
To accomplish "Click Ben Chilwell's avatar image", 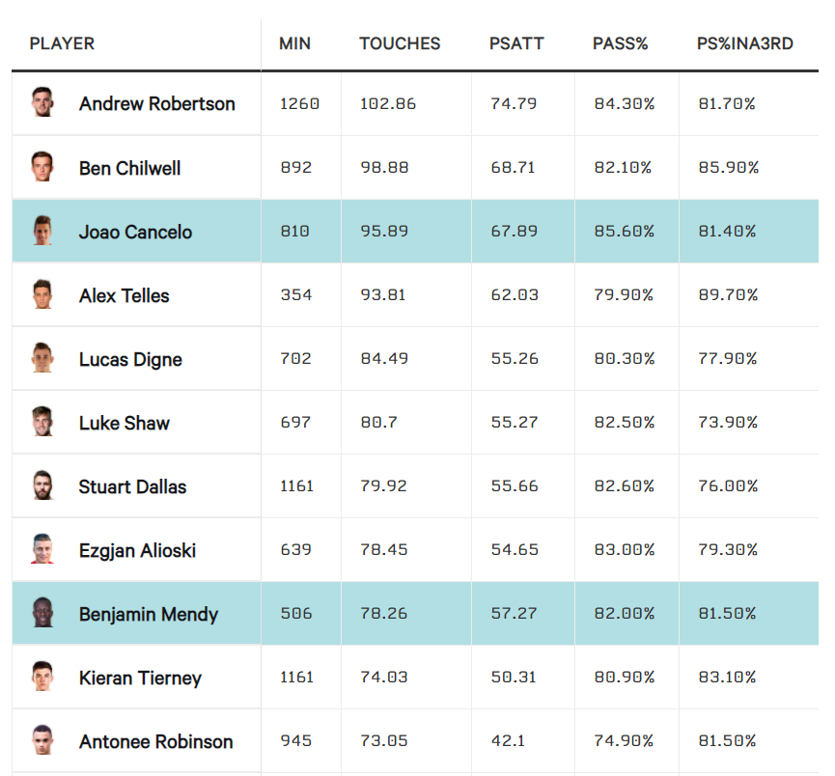I will (42, 167).
